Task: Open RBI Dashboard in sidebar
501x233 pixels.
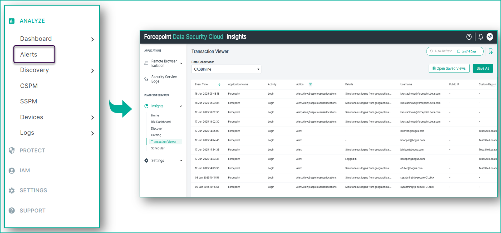Action: (x=161, y=122)
